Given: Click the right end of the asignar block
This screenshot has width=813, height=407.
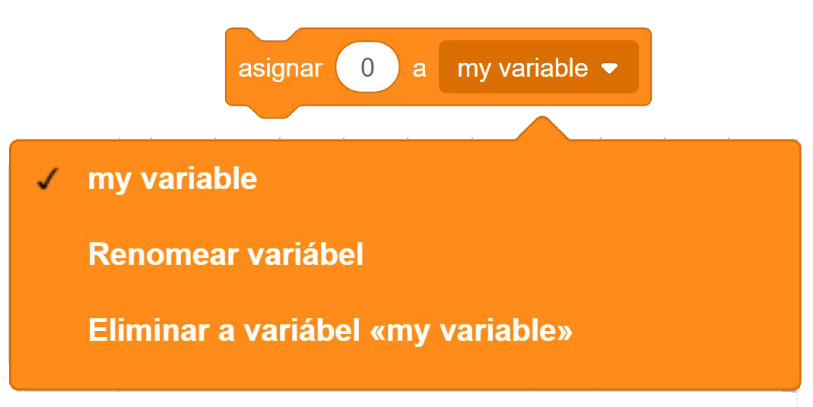Looking at the screenshot, I should pos(645,68).
